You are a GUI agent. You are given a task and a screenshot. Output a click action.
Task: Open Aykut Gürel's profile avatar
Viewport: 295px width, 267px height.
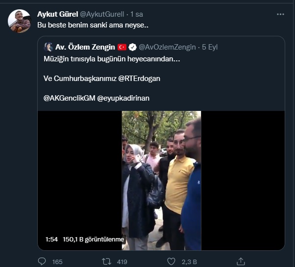point(19,21)
